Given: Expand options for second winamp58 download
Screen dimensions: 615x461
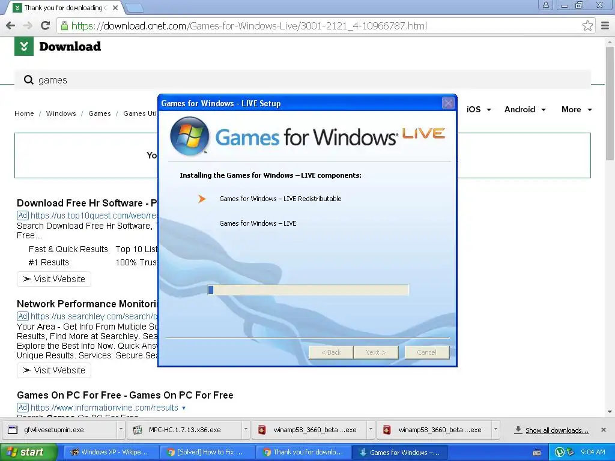Looking at the screenshot, I should click(x=495, y=430).
